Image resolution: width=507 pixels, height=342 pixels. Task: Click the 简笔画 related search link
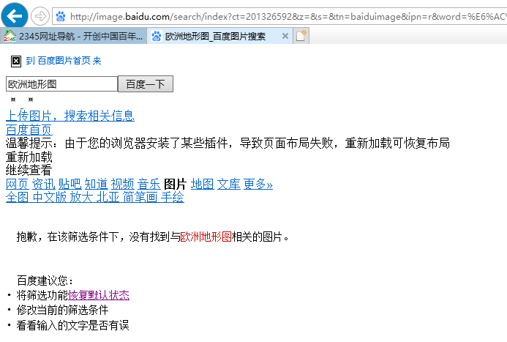[140, 197]
